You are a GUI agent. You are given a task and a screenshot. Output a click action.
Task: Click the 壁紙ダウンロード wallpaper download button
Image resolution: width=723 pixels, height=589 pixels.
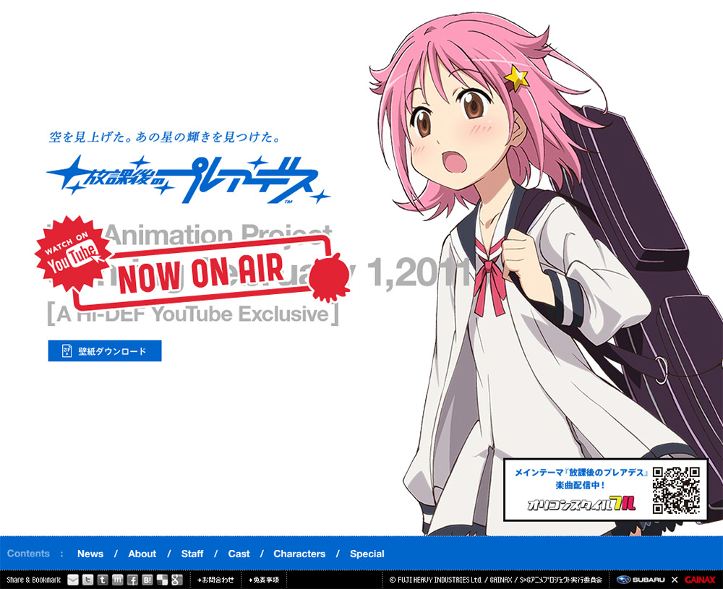[x=105, y=351]
